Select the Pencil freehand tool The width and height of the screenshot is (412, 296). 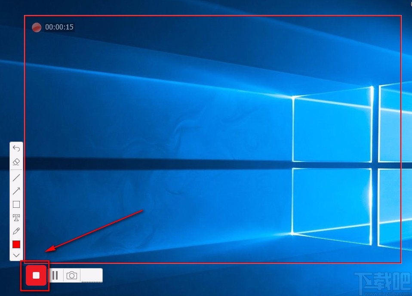click(16, 231)
